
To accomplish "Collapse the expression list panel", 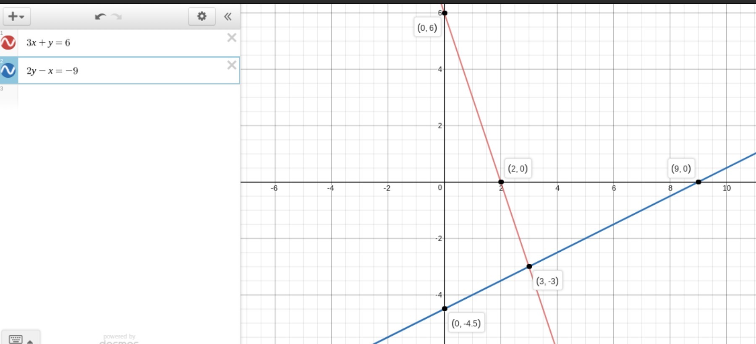I will (x=228, y=16).
